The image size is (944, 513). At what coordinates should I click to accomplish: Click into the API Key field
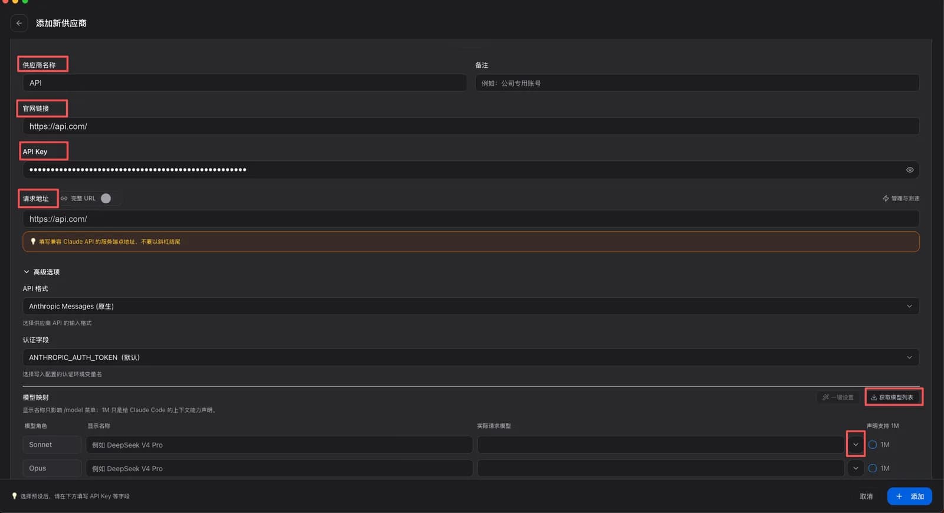coord(471,170)
